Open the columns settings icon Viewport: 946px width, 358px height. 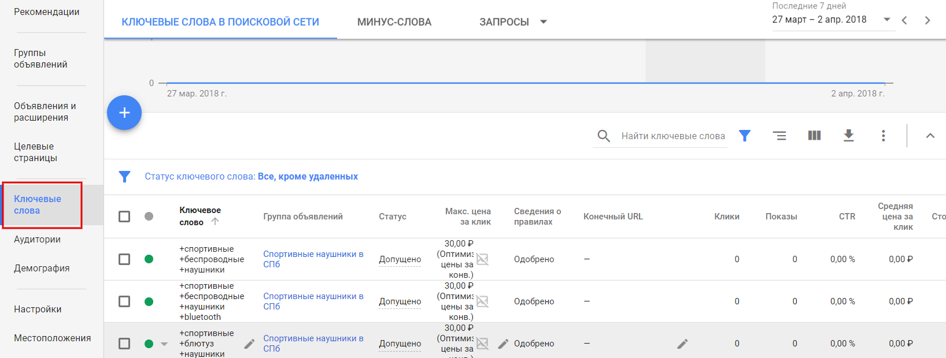coord(814,136)
